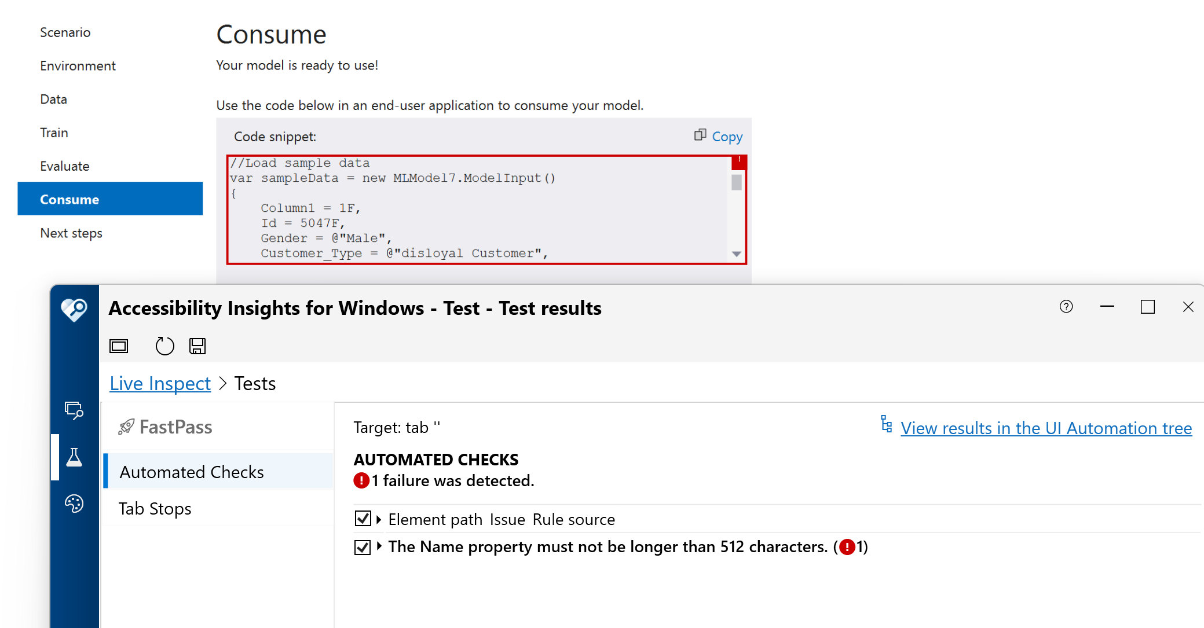Refresh test results with the refresh icon

(164, 346)
